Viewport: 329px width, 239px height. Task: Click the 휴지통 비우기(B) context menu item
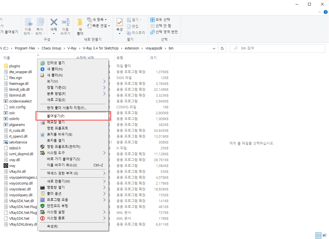click(x=73, y=134)
